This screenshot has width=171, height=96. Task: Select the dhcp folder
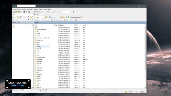pos(38,45)
